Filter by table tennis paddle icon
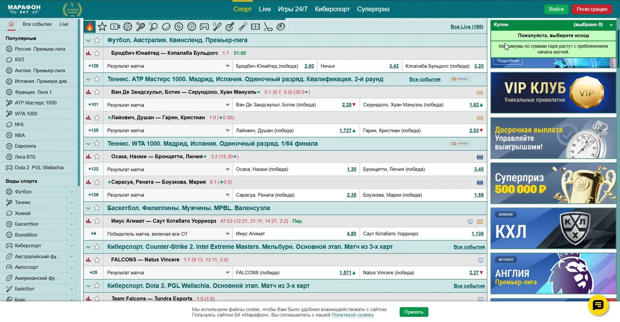The image size is (620, 322). click(x=154, y=27)
